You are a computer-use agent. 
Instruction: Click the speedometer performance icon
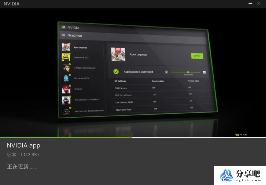tap(167, 72)
